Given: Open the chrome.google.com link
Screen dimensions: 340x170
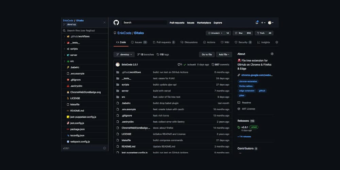Looking at the screenshot, I should click(x=257, y=75).
